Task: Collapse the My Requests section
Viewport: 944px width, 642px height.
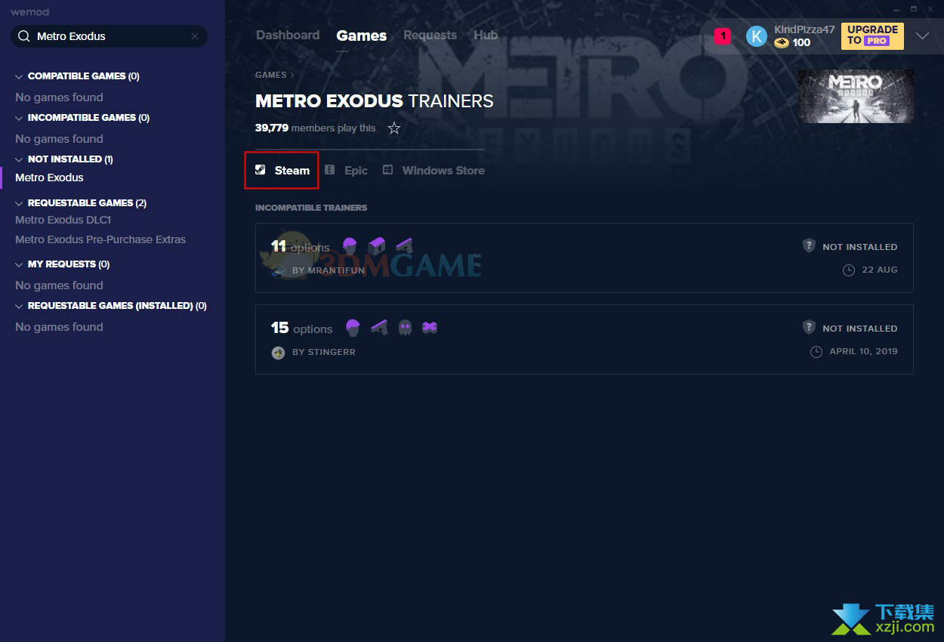Action: click(x=19, y=264)
